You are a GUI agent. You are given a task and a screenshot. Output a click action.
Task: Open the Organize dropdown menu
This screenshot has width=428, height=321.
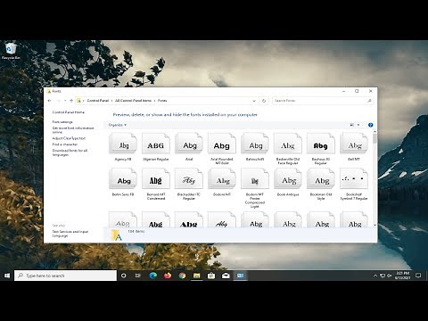tap(118, 125)
